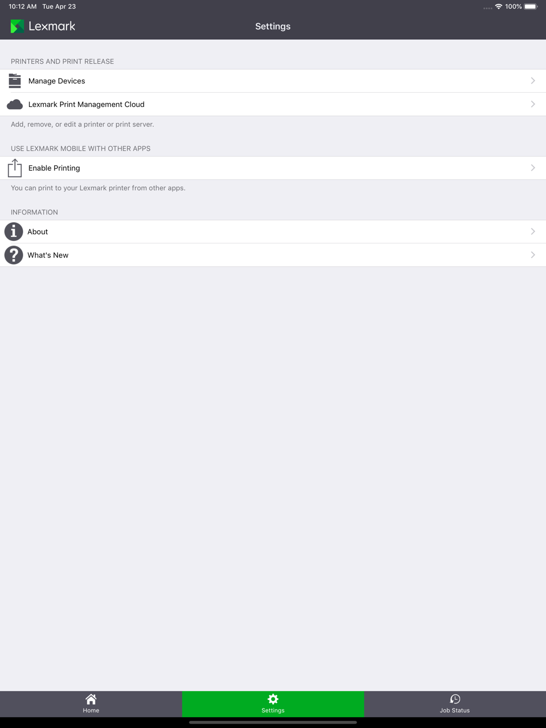Open Manage Devices text entry
The height and width of the screenshot is (728, 546).
57,81
